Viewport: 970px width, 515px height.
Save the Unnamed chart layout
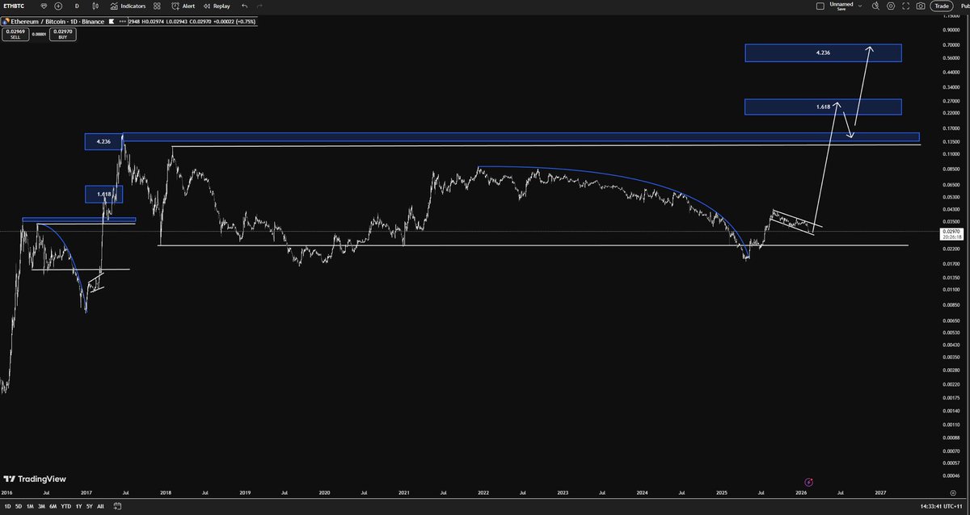tap(840, 6)
